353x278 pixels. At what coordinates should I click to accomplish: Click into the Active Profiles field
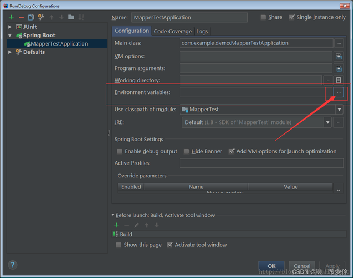point(261,163)
